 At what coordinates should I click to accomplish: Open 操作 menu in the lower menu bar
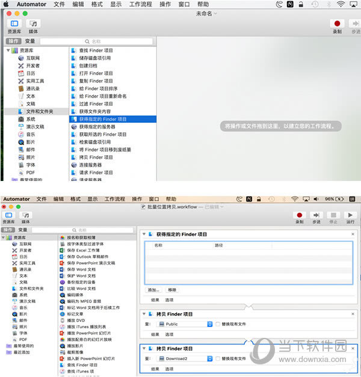click(x=137, y=199)
